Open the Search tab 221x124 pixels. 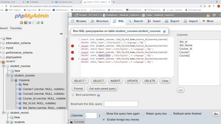pos(136,21)
